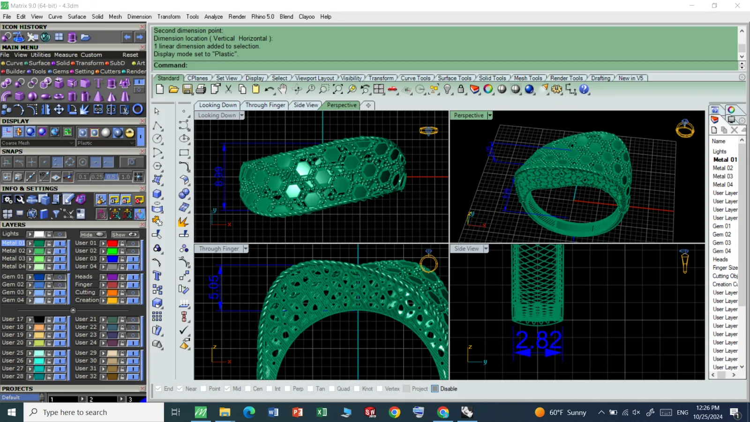Click the red car icon in toolbar
The image size is (750, 422).
[392, 89]
